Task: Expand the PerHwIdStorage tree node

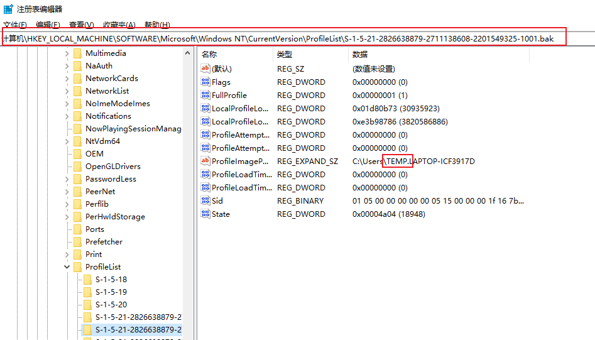Action: pyautogui.click(x=67, y=217)
